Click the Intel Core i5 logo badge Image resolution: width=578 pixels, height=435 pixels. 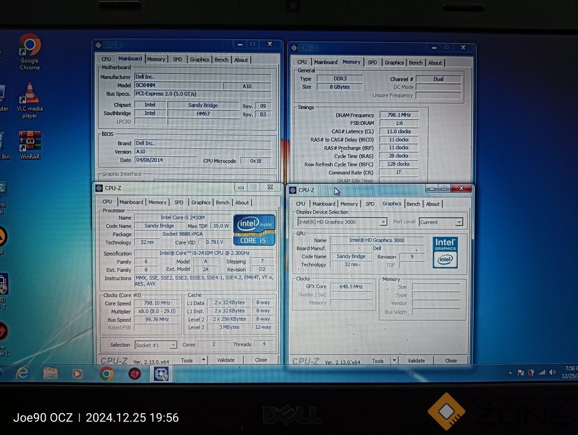click(254, 230)
